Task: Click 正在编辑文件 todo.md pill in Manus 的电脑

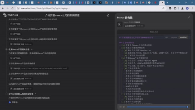Action: [134, 26]
